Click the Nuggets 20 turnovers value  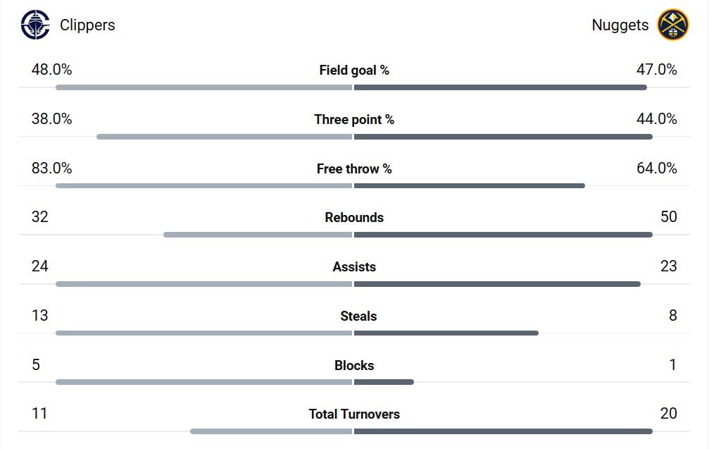pyautogui.click(x=668, y=414)
